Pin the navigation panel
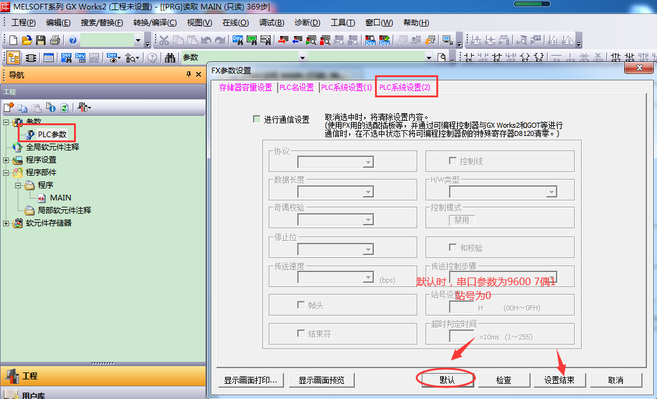The width and height of the screenshot is (657, 399). [x=188, y=74]
